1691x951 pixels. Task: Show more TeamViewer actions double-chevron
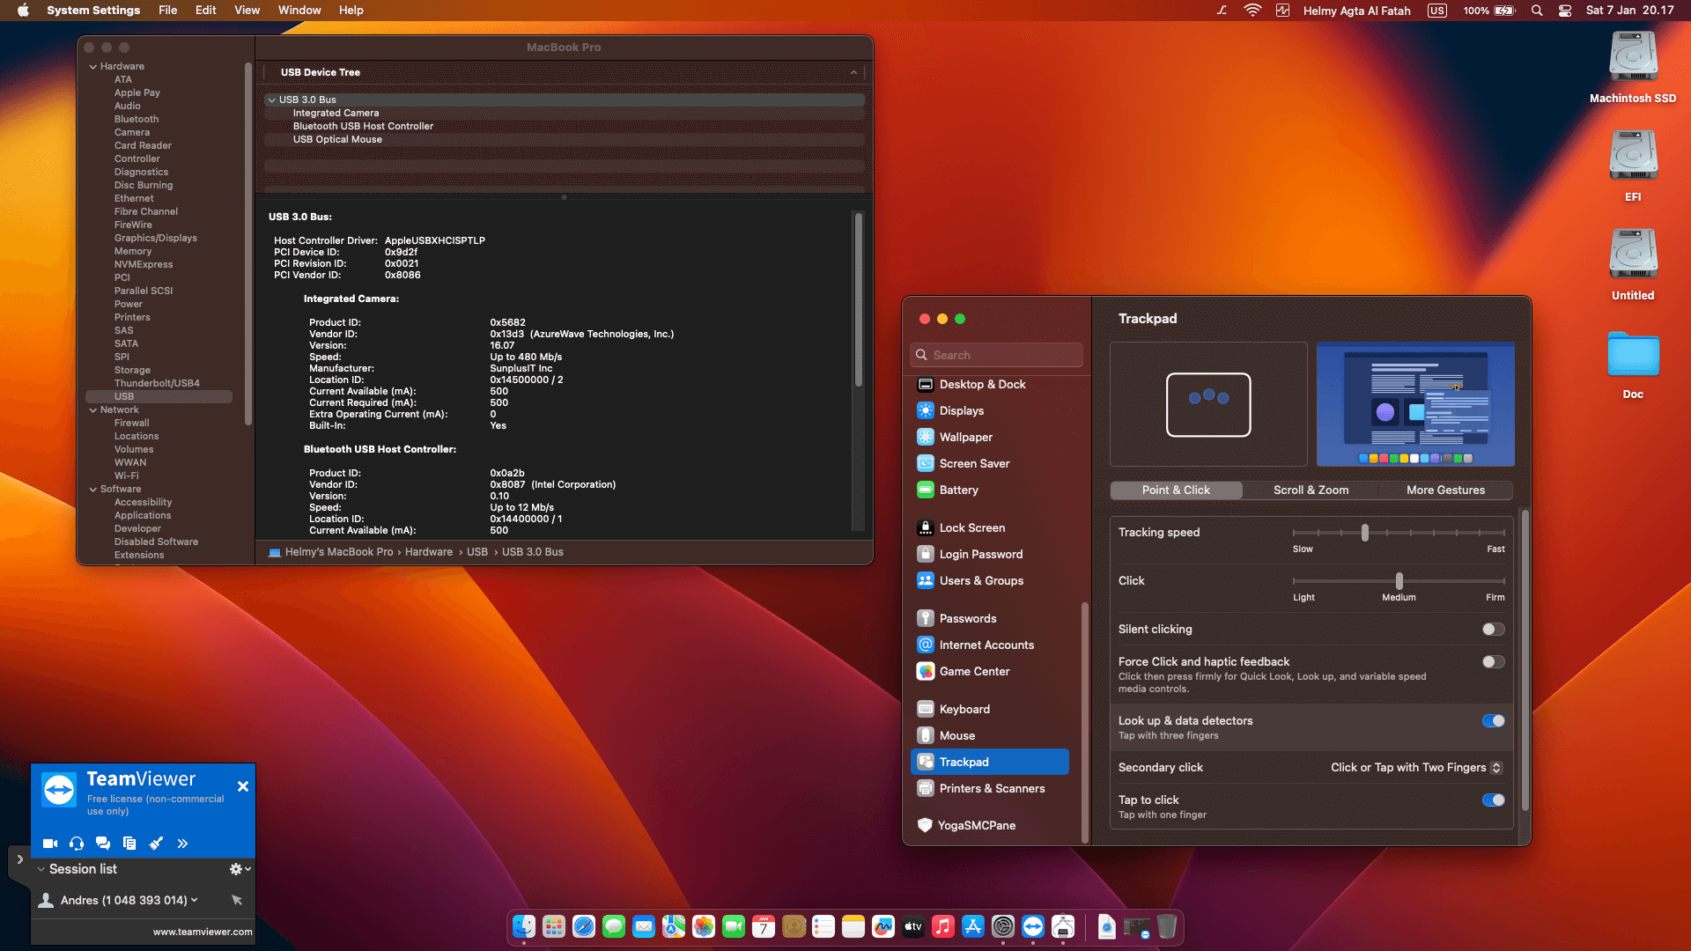point(182,844)
